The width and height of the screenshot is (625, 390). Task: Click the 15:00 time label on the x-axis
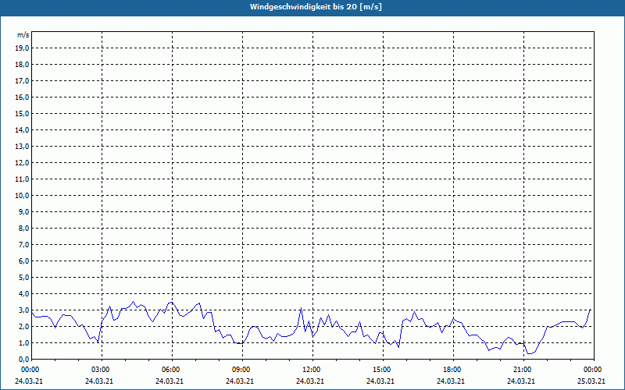[x=383, y=370]
